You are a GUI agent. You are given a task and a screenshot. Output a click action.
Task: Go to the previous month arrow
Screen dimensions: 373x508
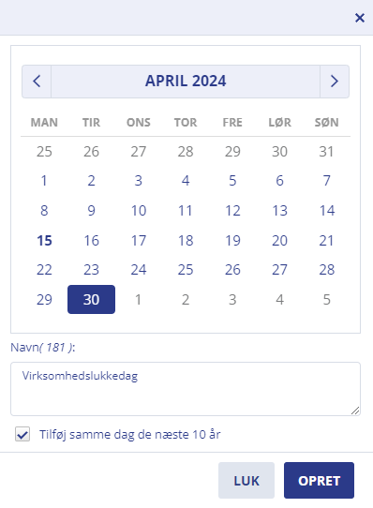pyautogui.click(x=37, y=82)
